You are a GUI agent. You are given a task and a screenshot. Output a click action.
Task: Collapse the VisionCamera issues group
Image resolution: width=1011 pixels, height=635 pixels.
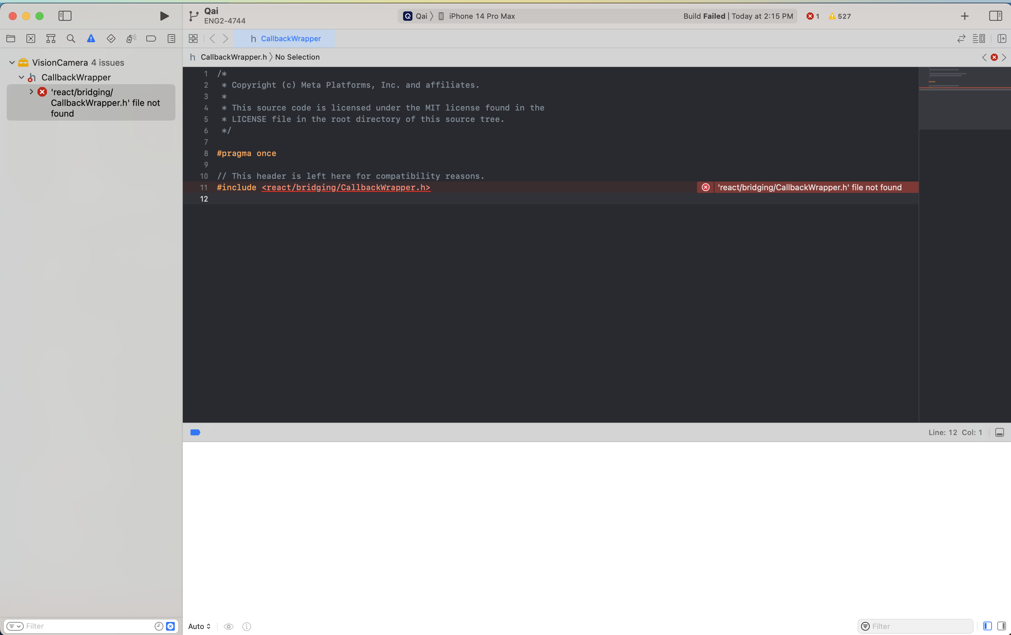pyautogui.click(x=12, y=63)
